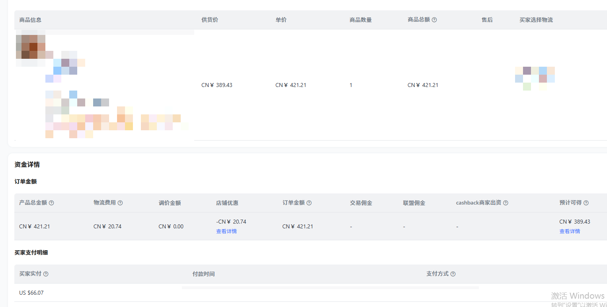Click the 商品数量 column header
The height and width of the screenshot is (307, 607).
tap(360, 20)
